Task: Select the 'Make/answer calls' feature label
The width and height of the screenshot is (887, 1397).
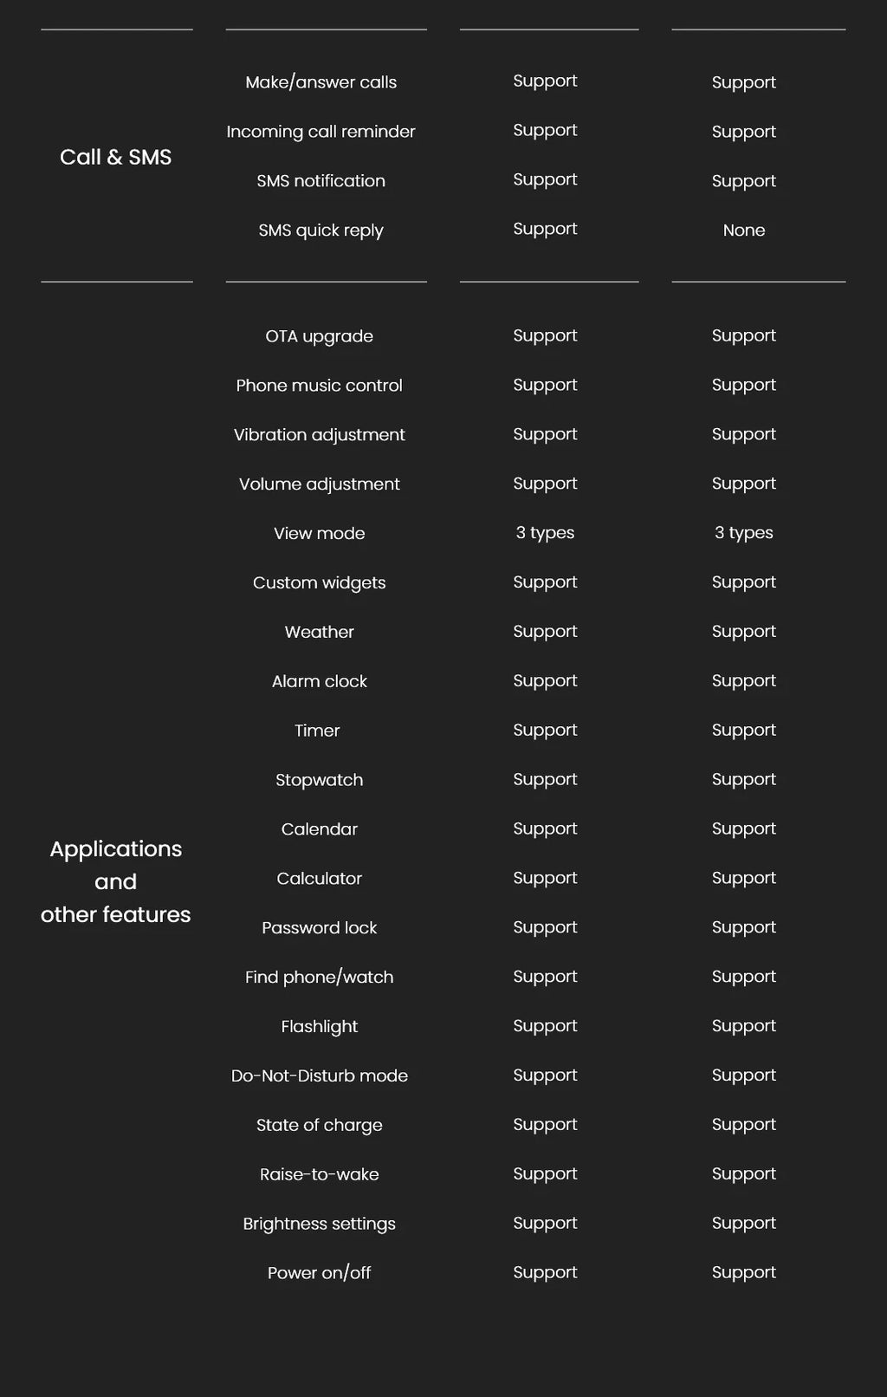Action: tap(320, 82)
